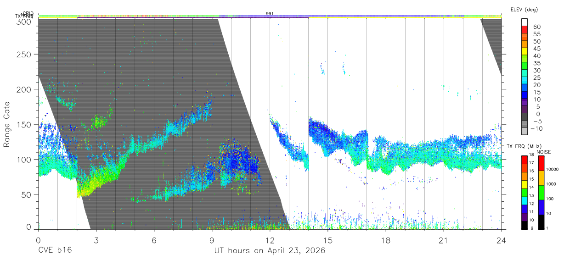Click the ELEV (deg) colorbar title
Viewport: 564px width, 260px height.
click(524, 9)
